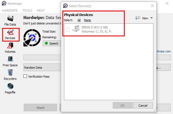Click the Speed button

click(52, 43)
